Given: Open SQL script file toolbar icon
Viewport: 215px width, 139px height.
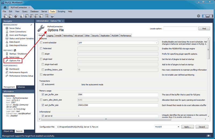Looking at the screenshot, I should [x=10, y=16].
